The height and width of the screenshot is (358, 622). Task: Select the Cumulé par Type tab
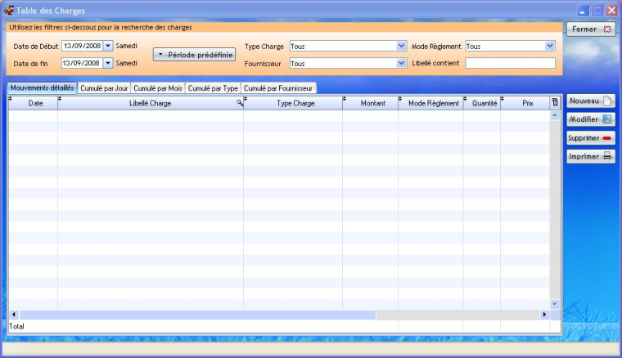click(x=213, y=88)
